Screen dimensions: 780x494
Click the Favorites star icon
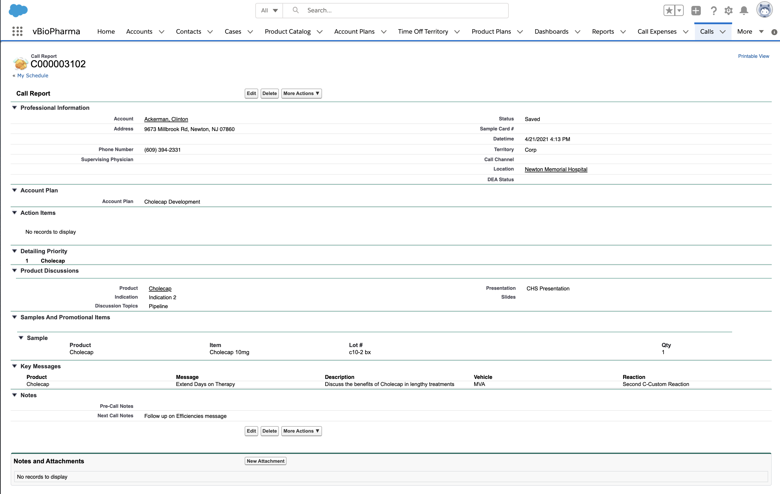tap(669, 11)
